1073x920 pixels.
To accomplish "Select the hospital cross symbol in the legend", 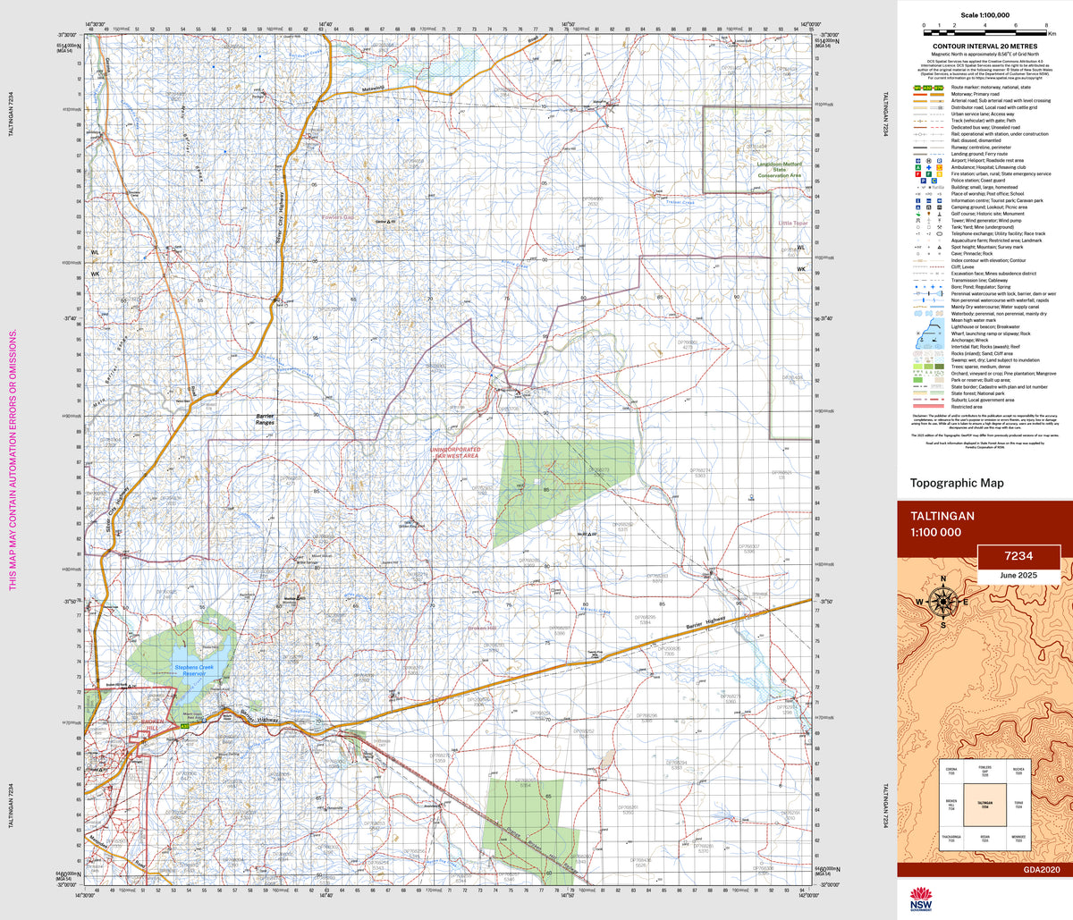I will pos(929,167).
